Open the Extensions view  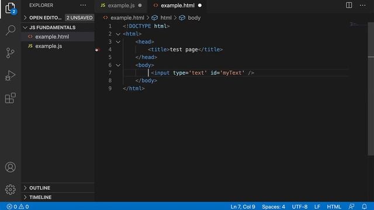11,98
